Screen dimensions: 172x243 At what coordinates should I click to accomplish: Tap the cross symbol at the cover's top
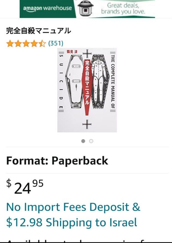87,54
